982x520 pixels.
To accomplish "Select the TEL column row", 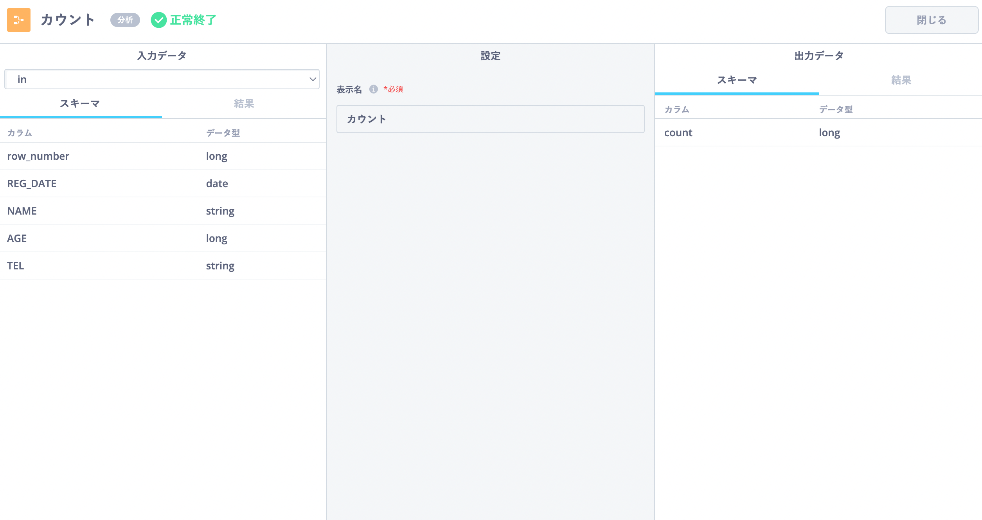I will tap(162, 266).
